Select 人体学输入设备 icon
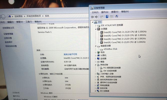167x100 pixels. point(98,74)
